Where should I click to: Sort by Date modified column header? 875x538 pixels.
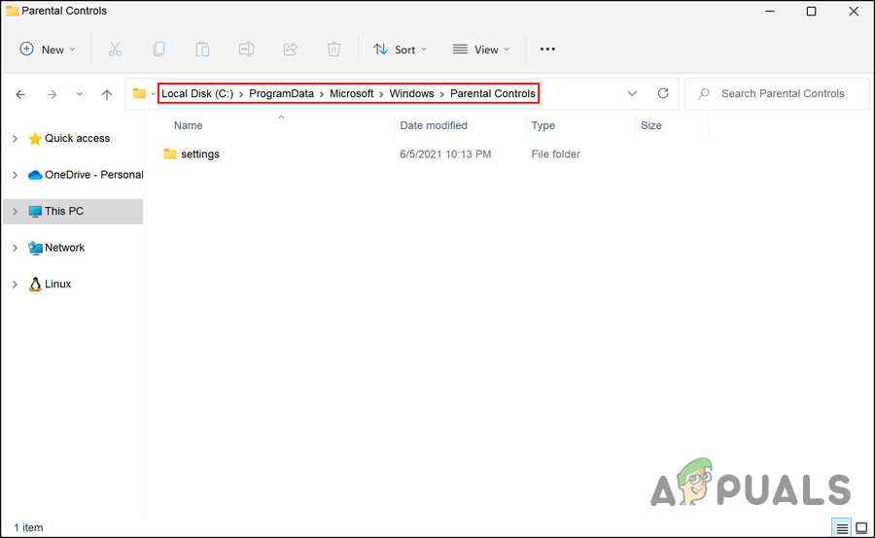coord(434,125)
